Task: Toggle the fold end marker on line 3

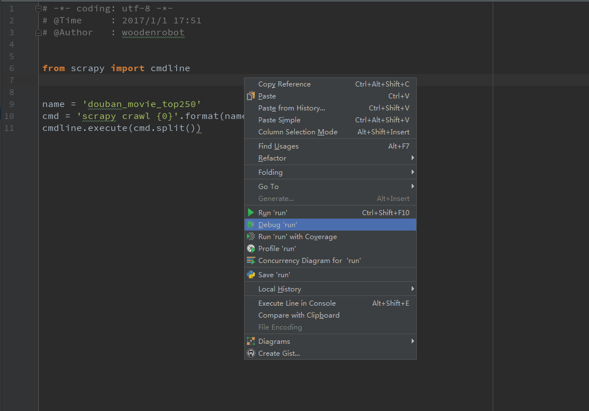Action: coord(39,32)
